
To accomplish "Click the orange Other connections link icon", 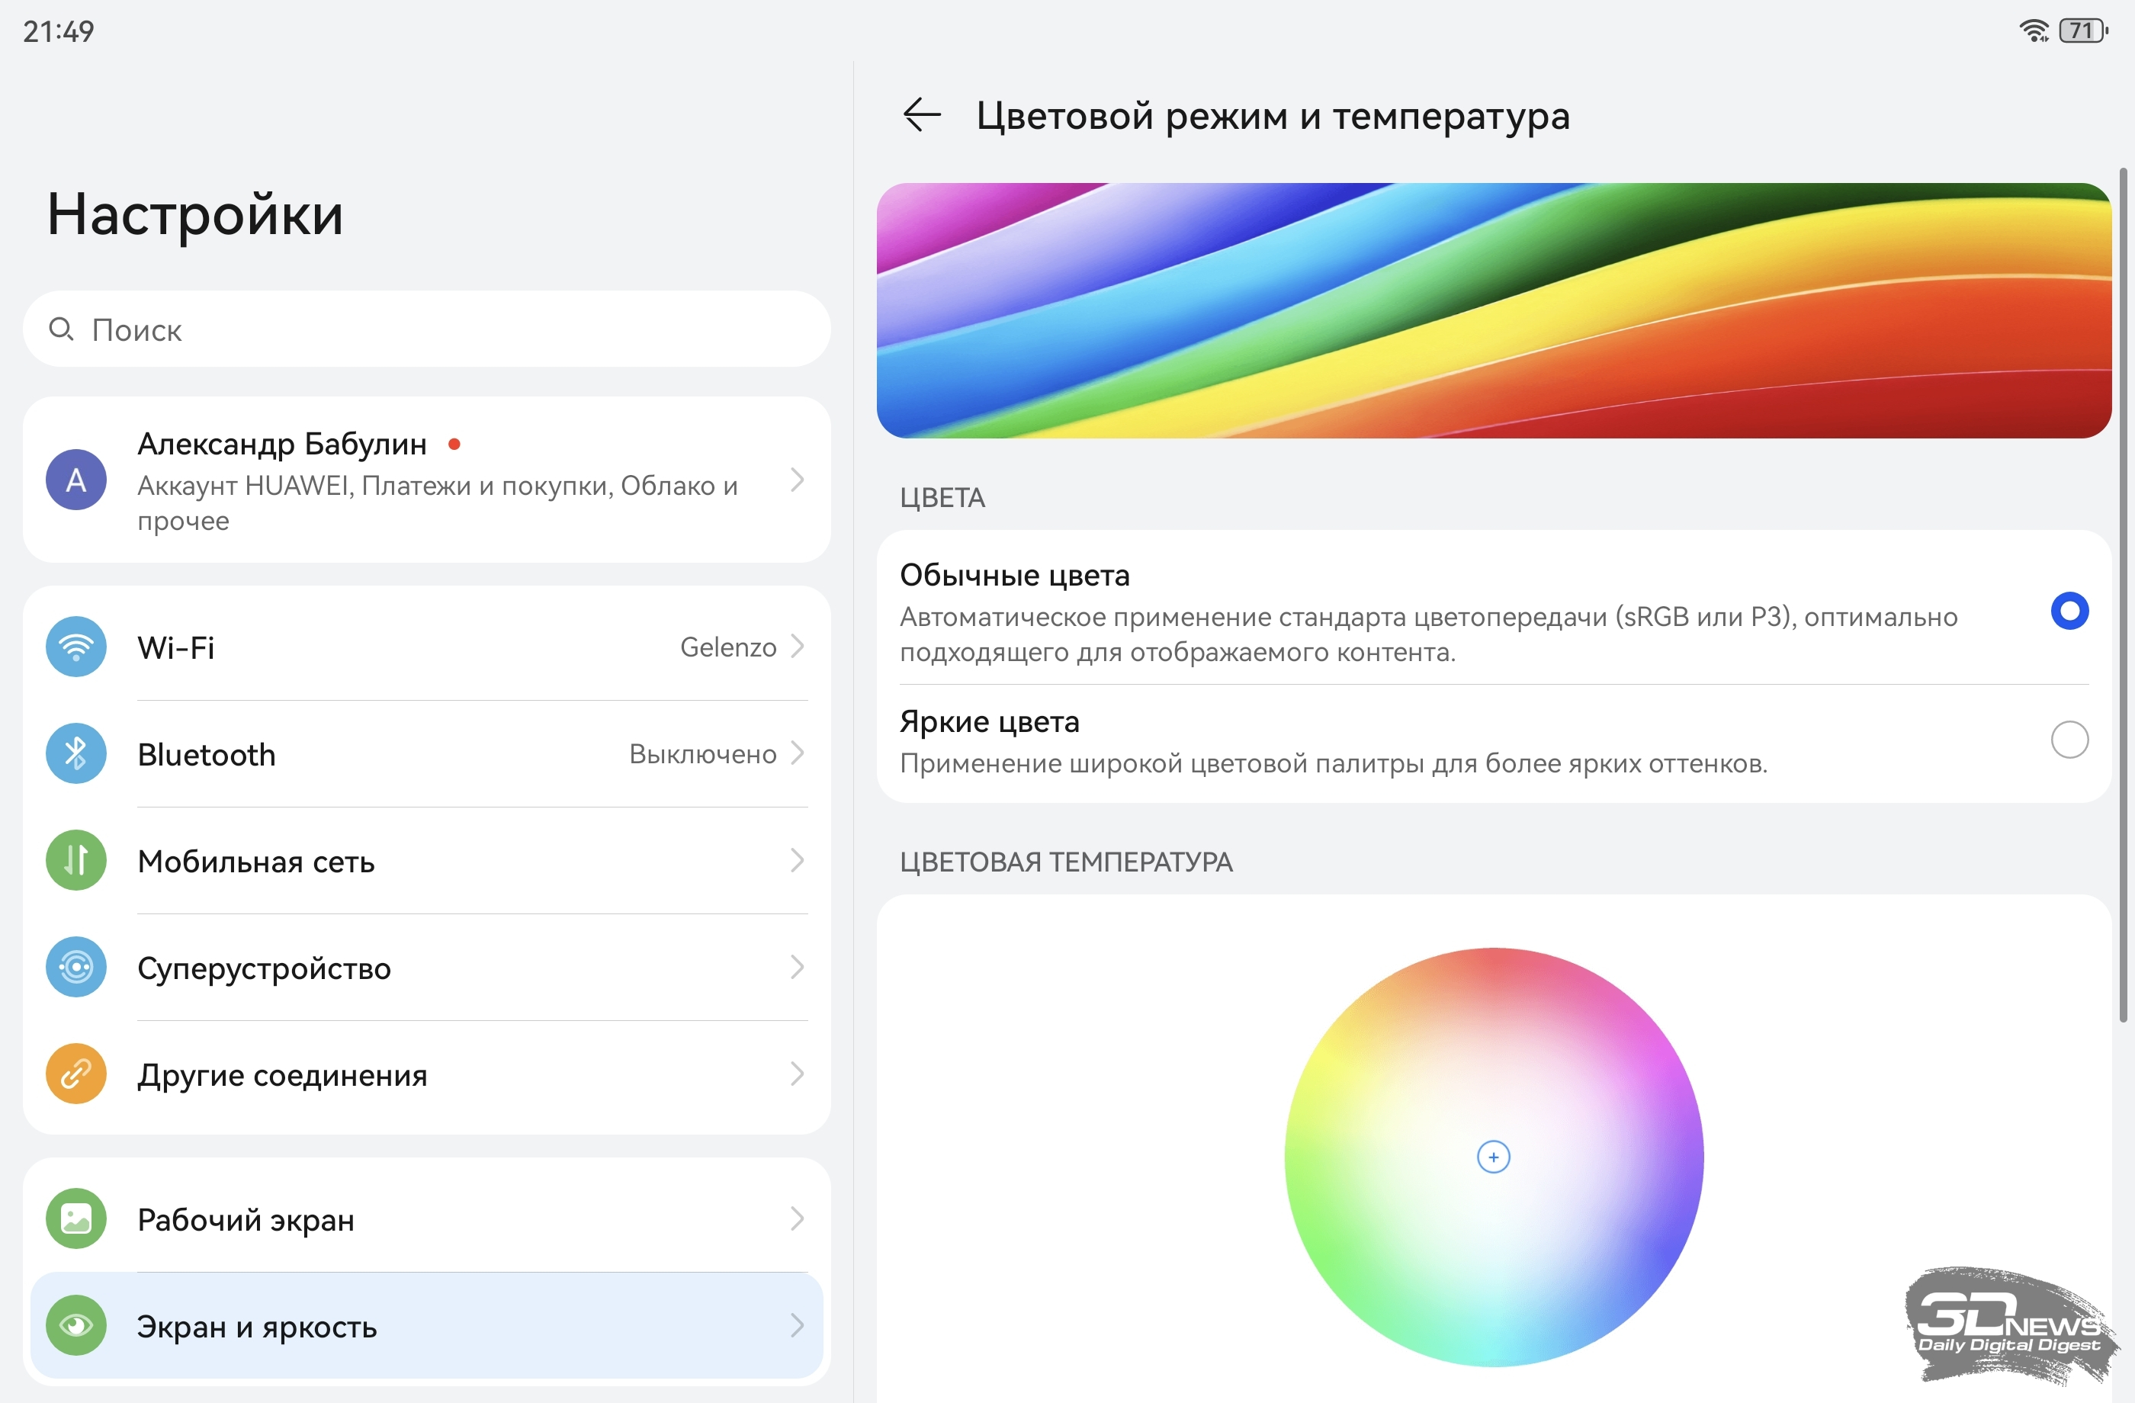I will pos(76,1074).
